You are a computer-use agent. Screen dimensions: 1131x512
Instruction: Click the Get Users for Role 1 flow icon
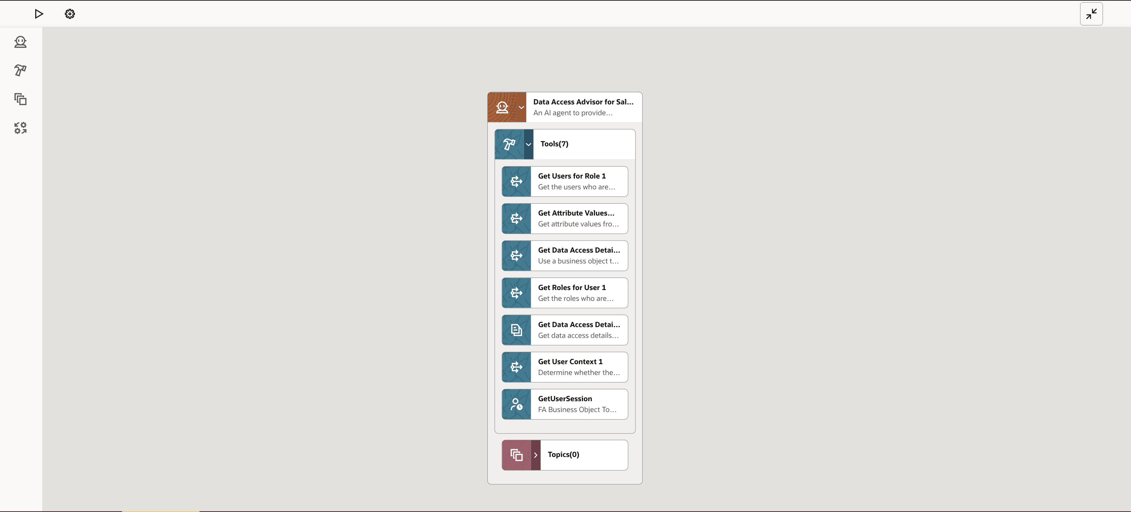pyautogui.click(x=516, y=182)
